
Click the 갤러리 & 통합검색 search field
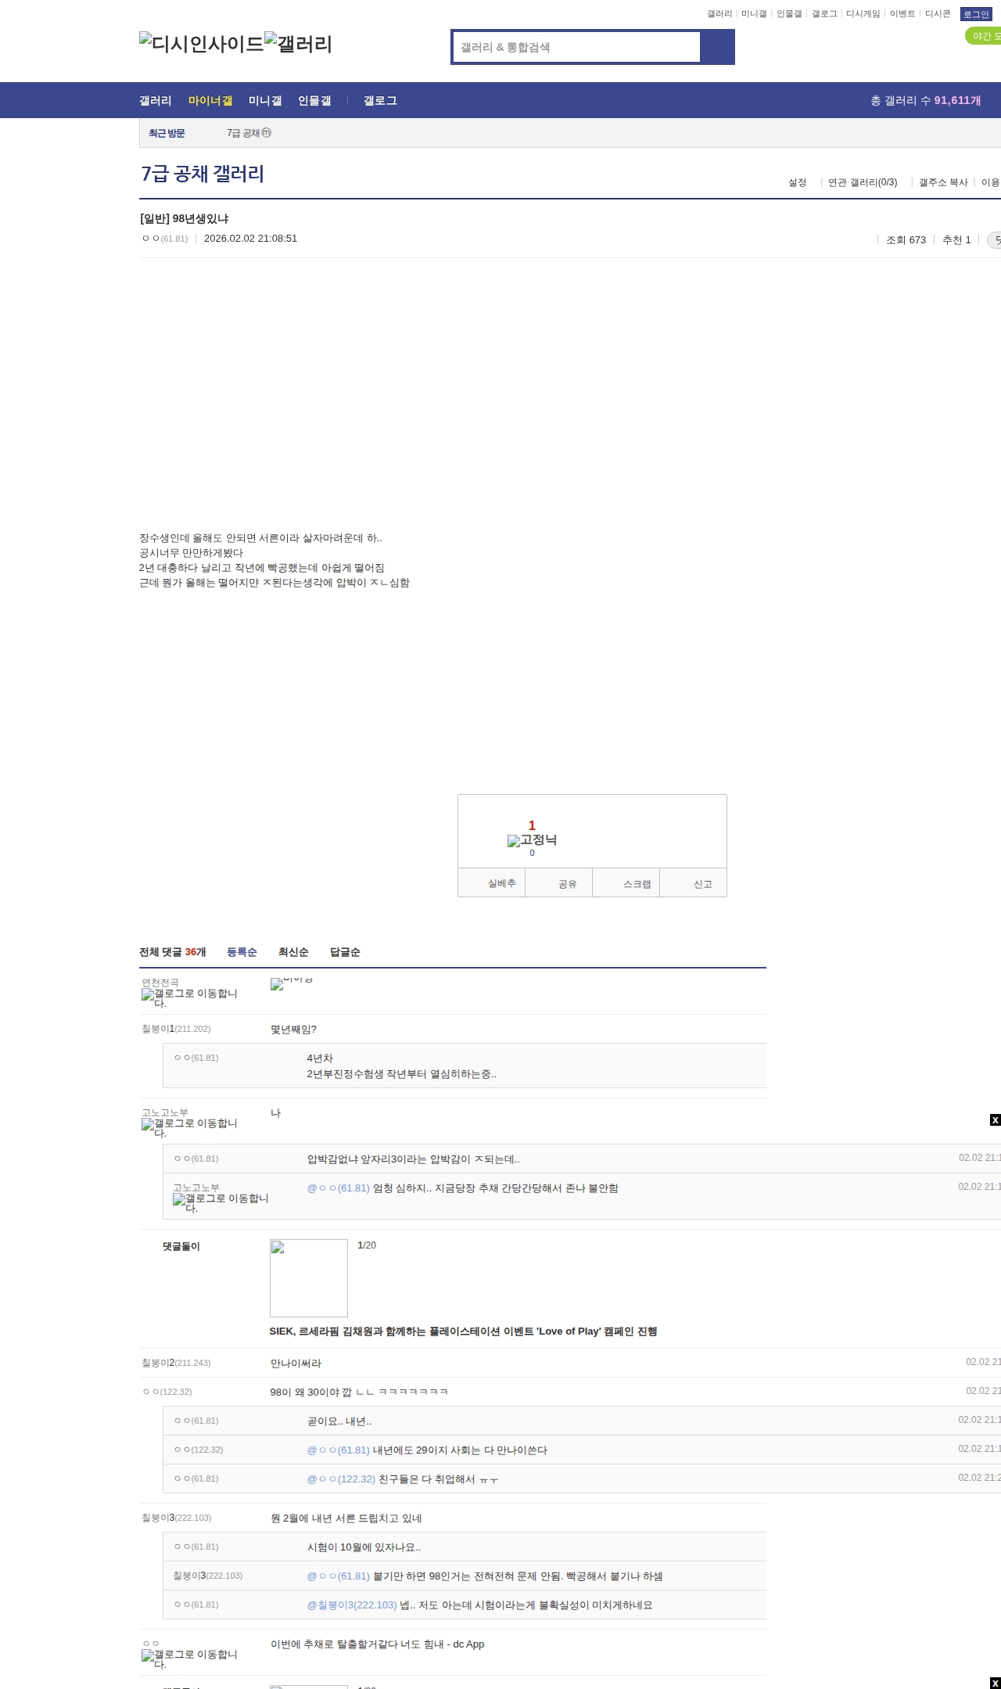(x=577, y=47)
